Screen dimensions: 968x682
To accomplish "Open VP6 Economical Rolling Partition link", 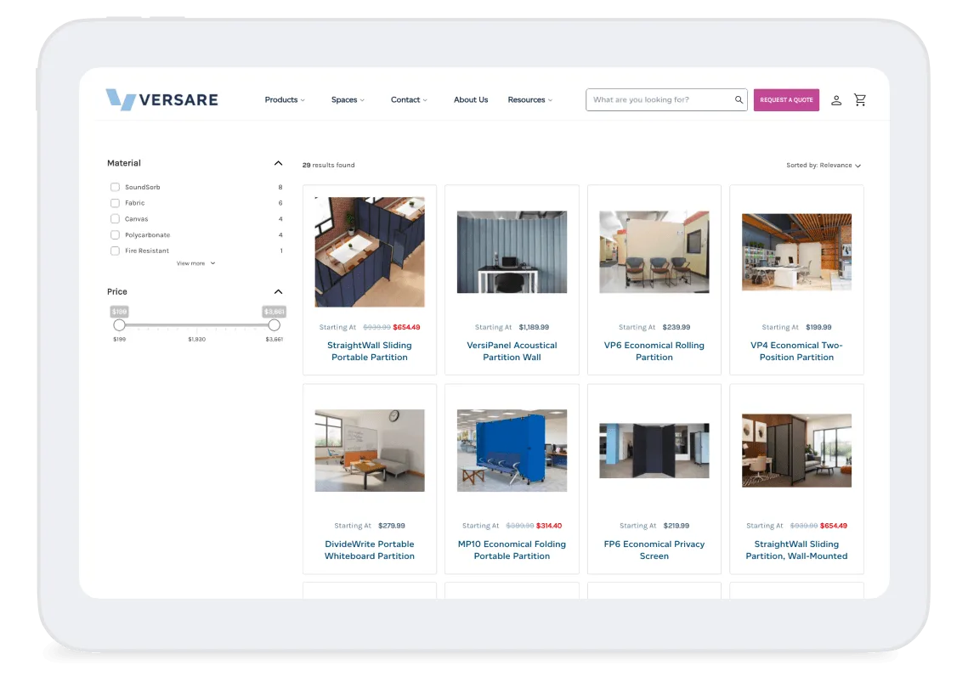I will (654, 351).
